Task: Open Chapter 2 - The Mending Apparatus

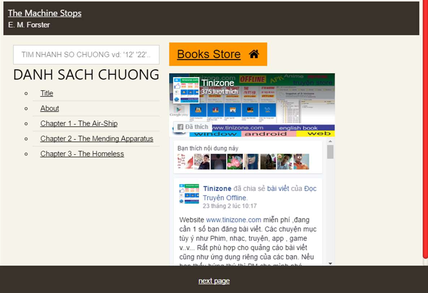Action: tap(97, 139)
